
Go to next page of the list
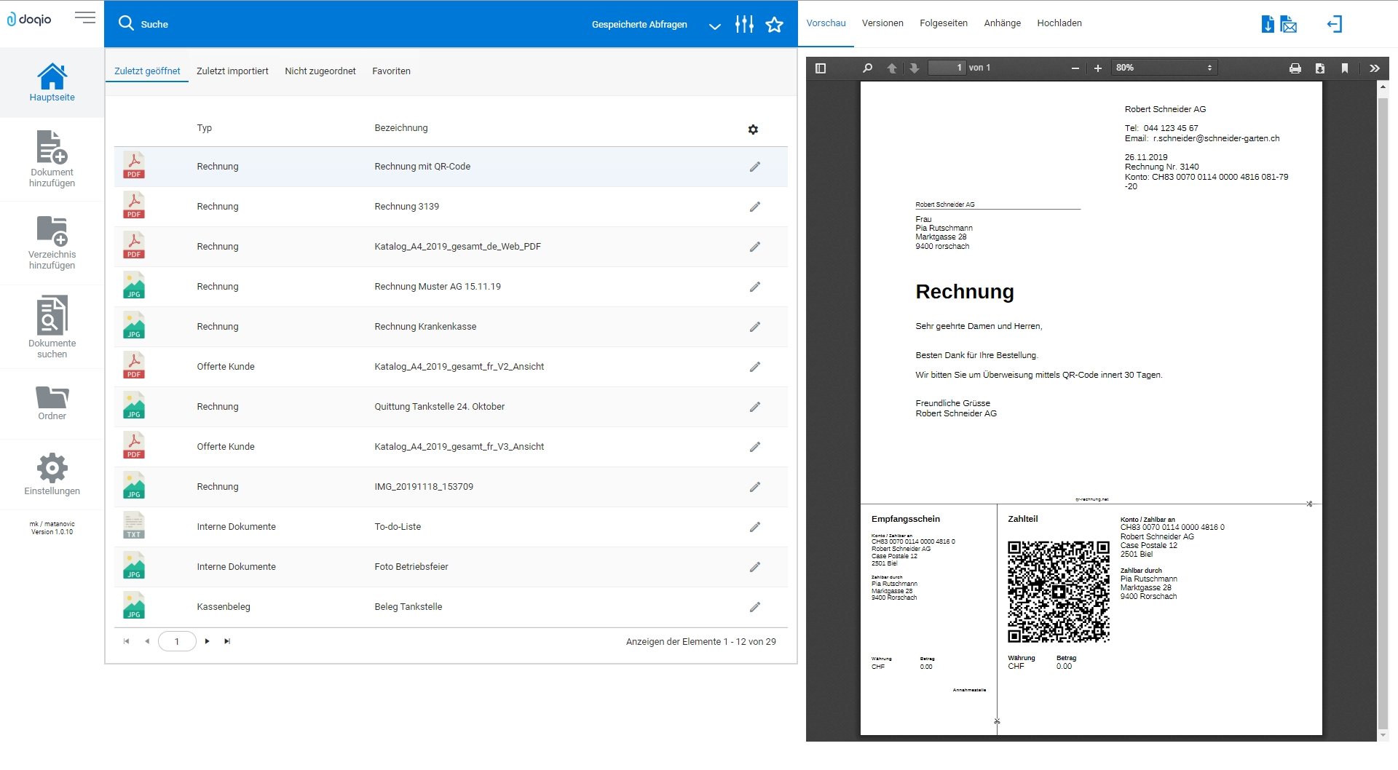click(208, 641)
